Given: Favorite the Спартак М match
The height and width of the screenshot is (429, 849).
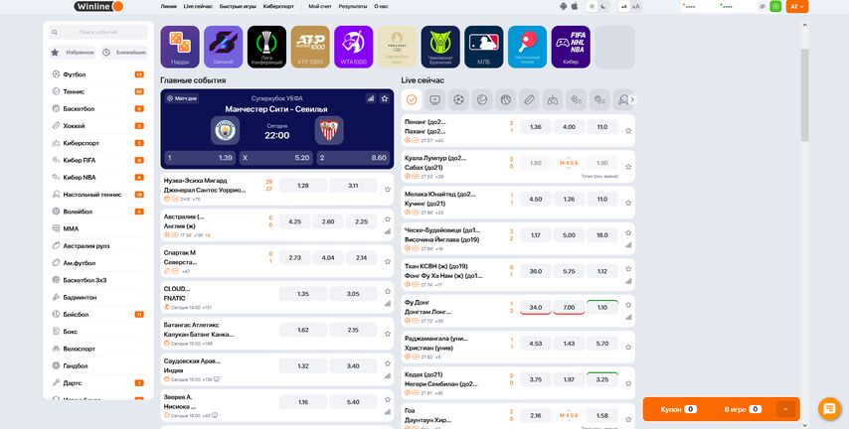Looking at the screenshot, I should coord(388,261).
